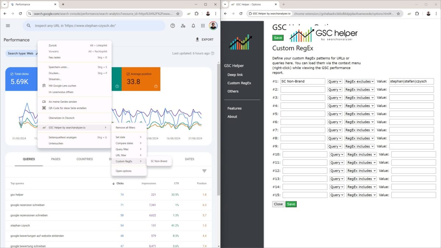Click the name field containing SC Non-Brand
This screenshot has height=248, width=441.
pos(303,81)
